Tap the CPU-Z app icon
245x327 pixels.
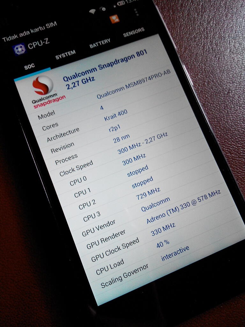click(x=19, y=49)
